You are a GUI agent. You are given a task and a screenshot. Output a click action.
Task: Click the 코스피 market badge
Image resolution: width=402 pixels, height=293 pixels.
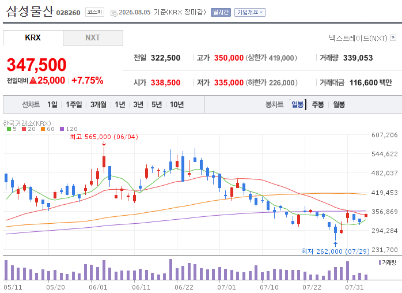click(94, 12)
